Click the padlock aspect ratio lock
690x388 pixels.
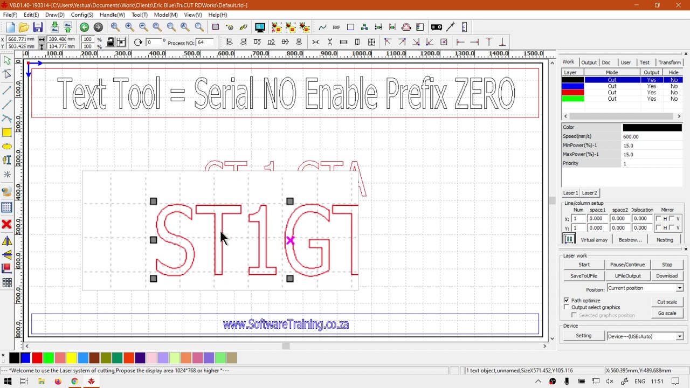(111, 43)
